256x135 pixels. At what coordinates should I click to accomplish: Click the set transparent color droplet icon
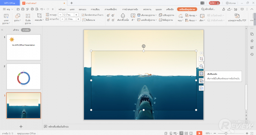pyautogui.click(x=123, y=16)
